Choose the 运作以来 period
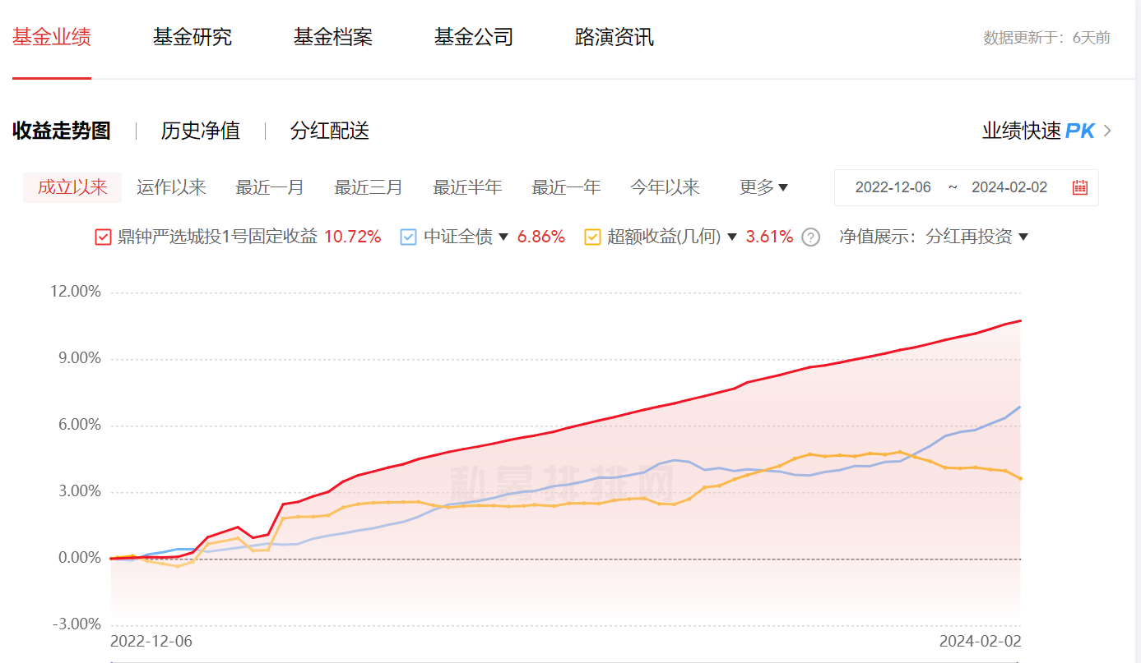 tap(171, 187)
